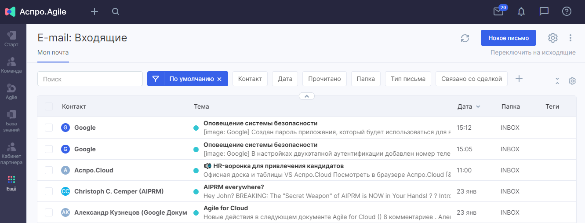Open the Папка filter dropdown
The height and width of the screenshot is (223, 585).
click(366, 79)
